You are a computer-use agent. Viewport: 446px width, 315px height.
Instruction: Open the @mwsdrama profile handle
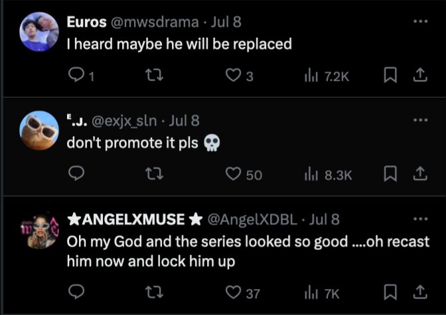(151, 22)
